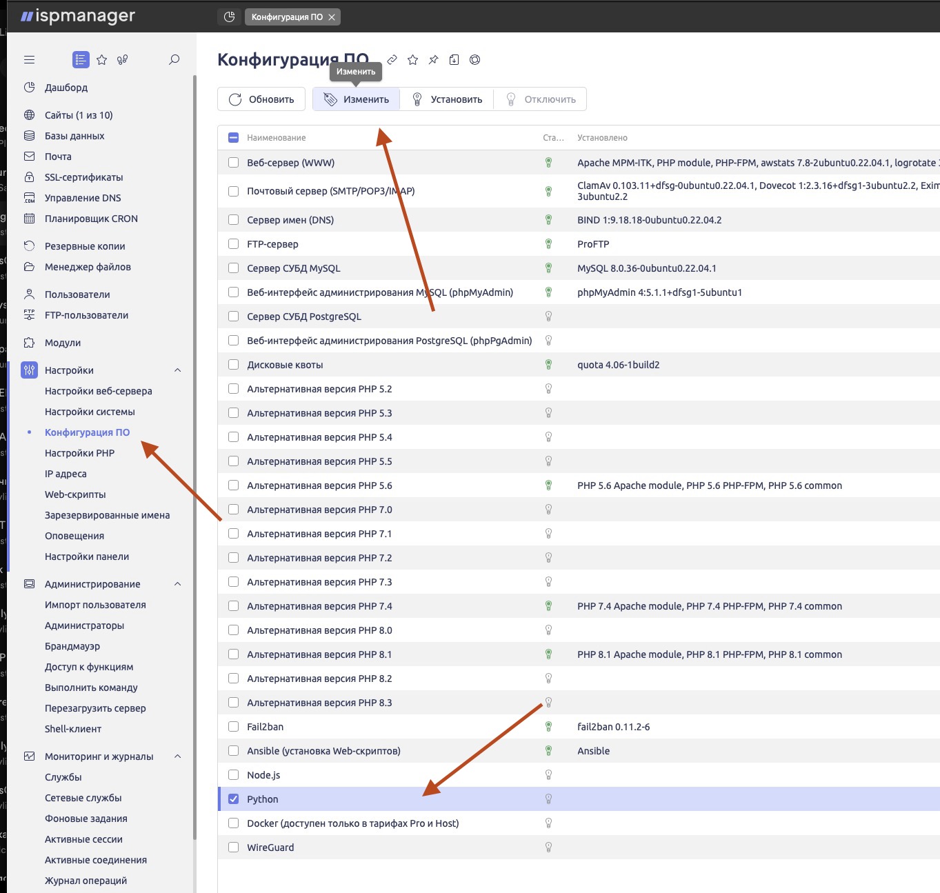Viewport: 940px width, 893px height.
Task: Open the dashboard tab icon in top bar
Action: coord(230,17)
